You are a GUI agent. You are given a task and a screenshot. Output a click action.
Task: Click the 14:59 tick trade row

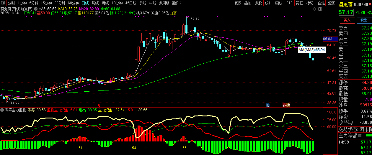pyautogui.click(x=355, y=142)
